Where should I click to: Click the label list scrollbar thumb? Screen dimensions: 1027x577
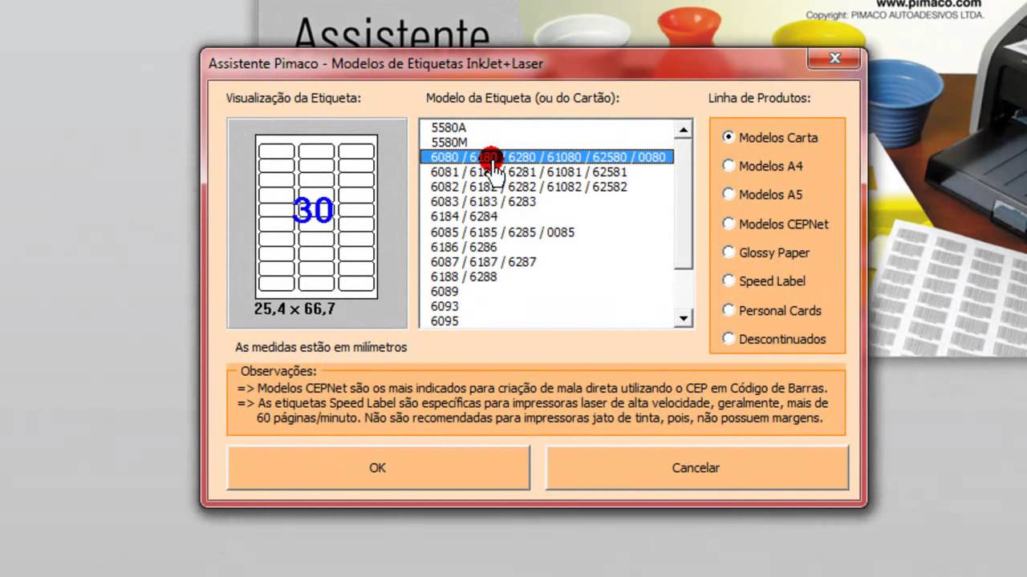point(684,204)
